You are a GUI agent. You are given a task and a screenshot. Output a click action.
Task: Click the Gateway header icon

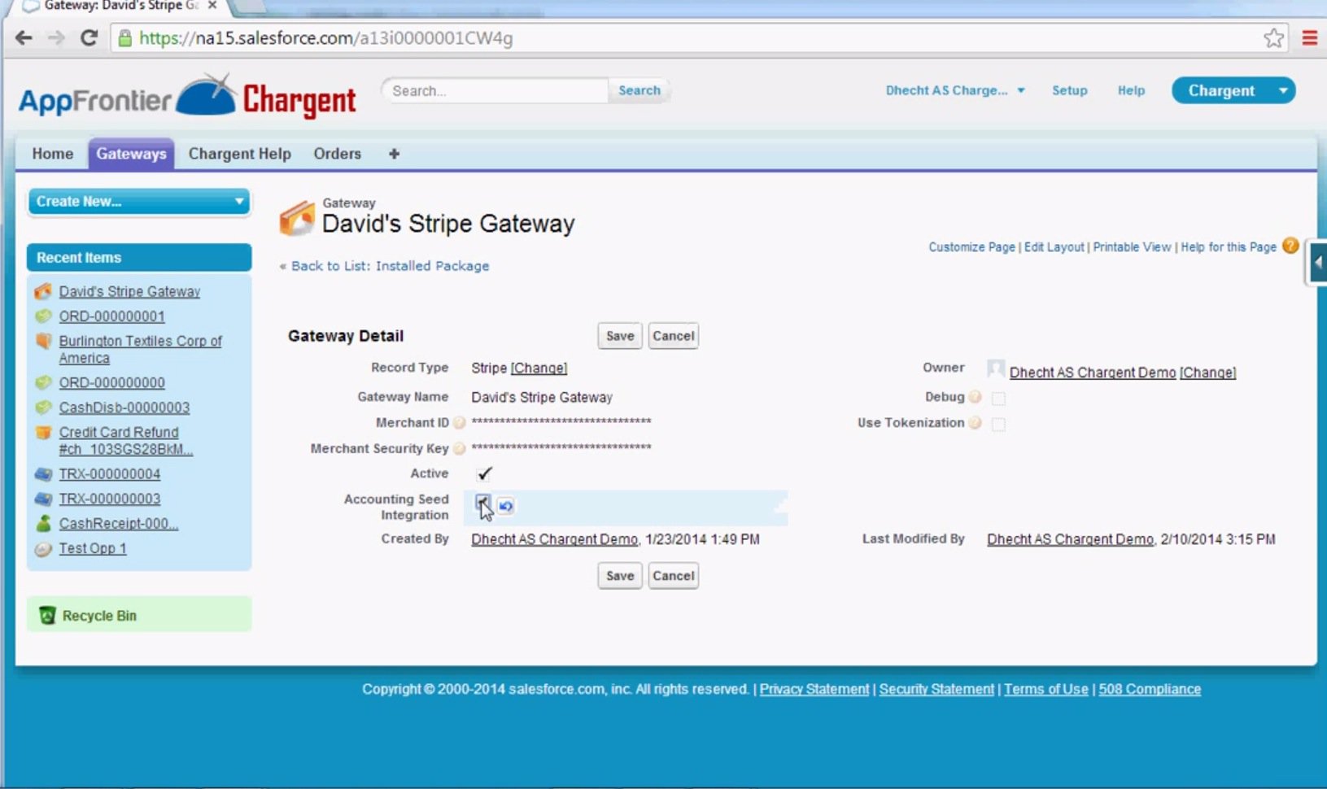pos(297,219)
